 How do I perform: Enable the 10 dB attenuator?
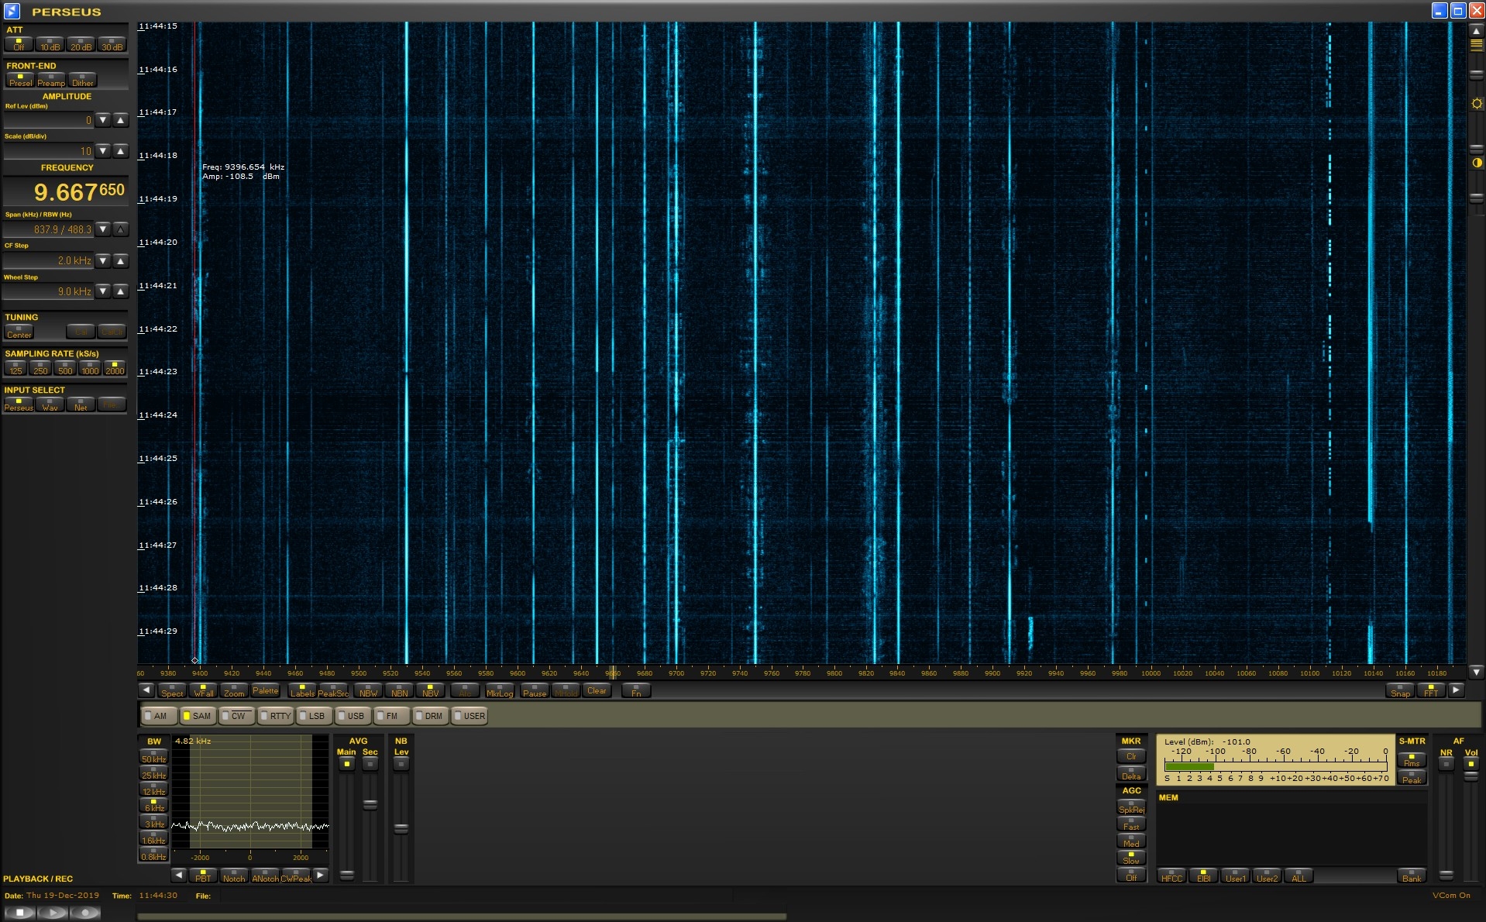coord(50,45)
